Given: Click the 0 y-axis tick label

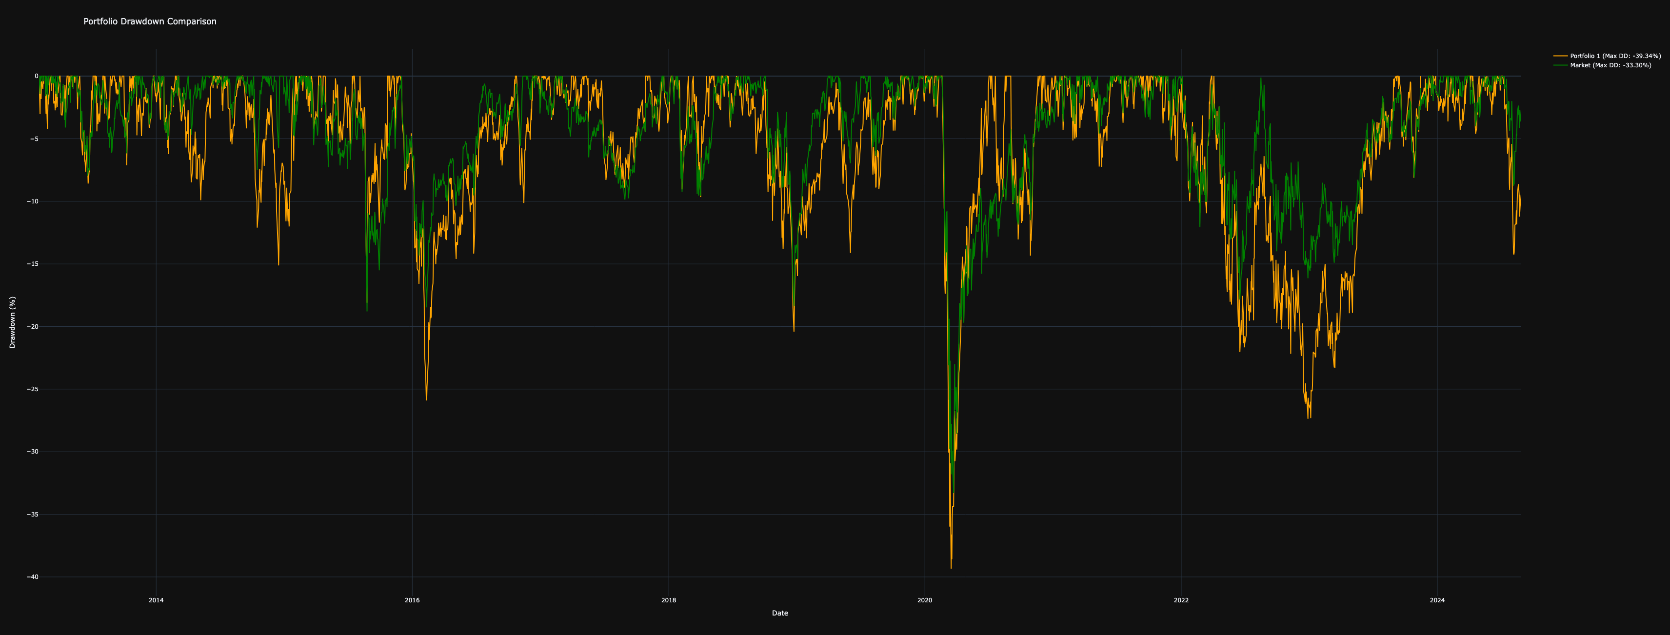Looking at the screenshot, I should [x=36, y=76].
